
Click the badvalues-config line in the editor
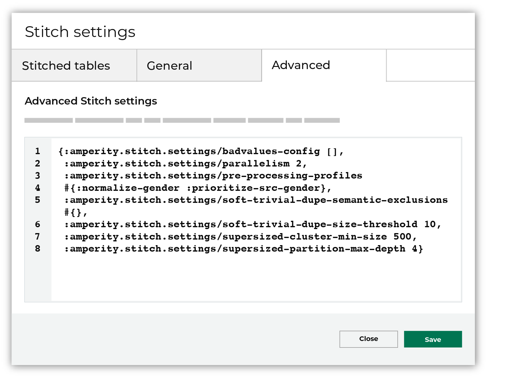(201, 151)
